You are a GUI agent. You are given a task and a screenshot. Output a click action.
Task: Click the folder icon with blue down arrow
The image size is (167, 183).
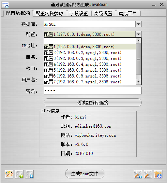tap(158, 174)
